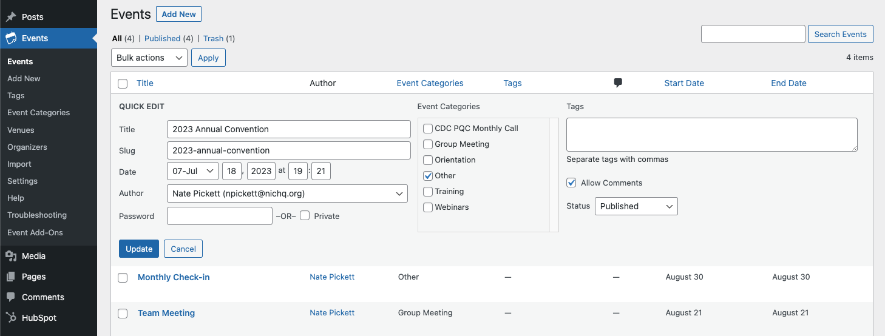Enable the Private checkbox
885x336 pixels.
pos(305,216)
